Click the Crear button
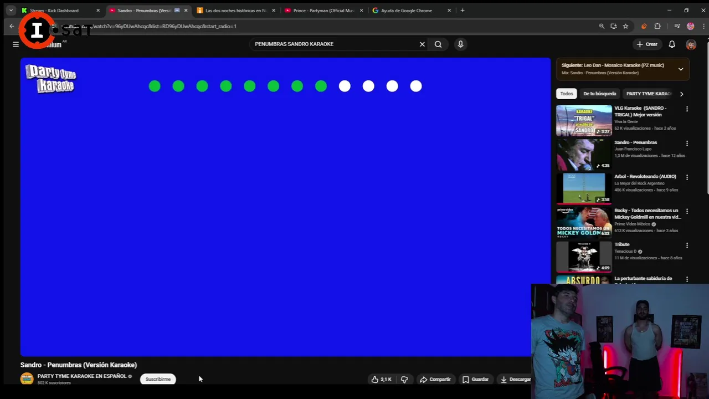 pos(647,44)
